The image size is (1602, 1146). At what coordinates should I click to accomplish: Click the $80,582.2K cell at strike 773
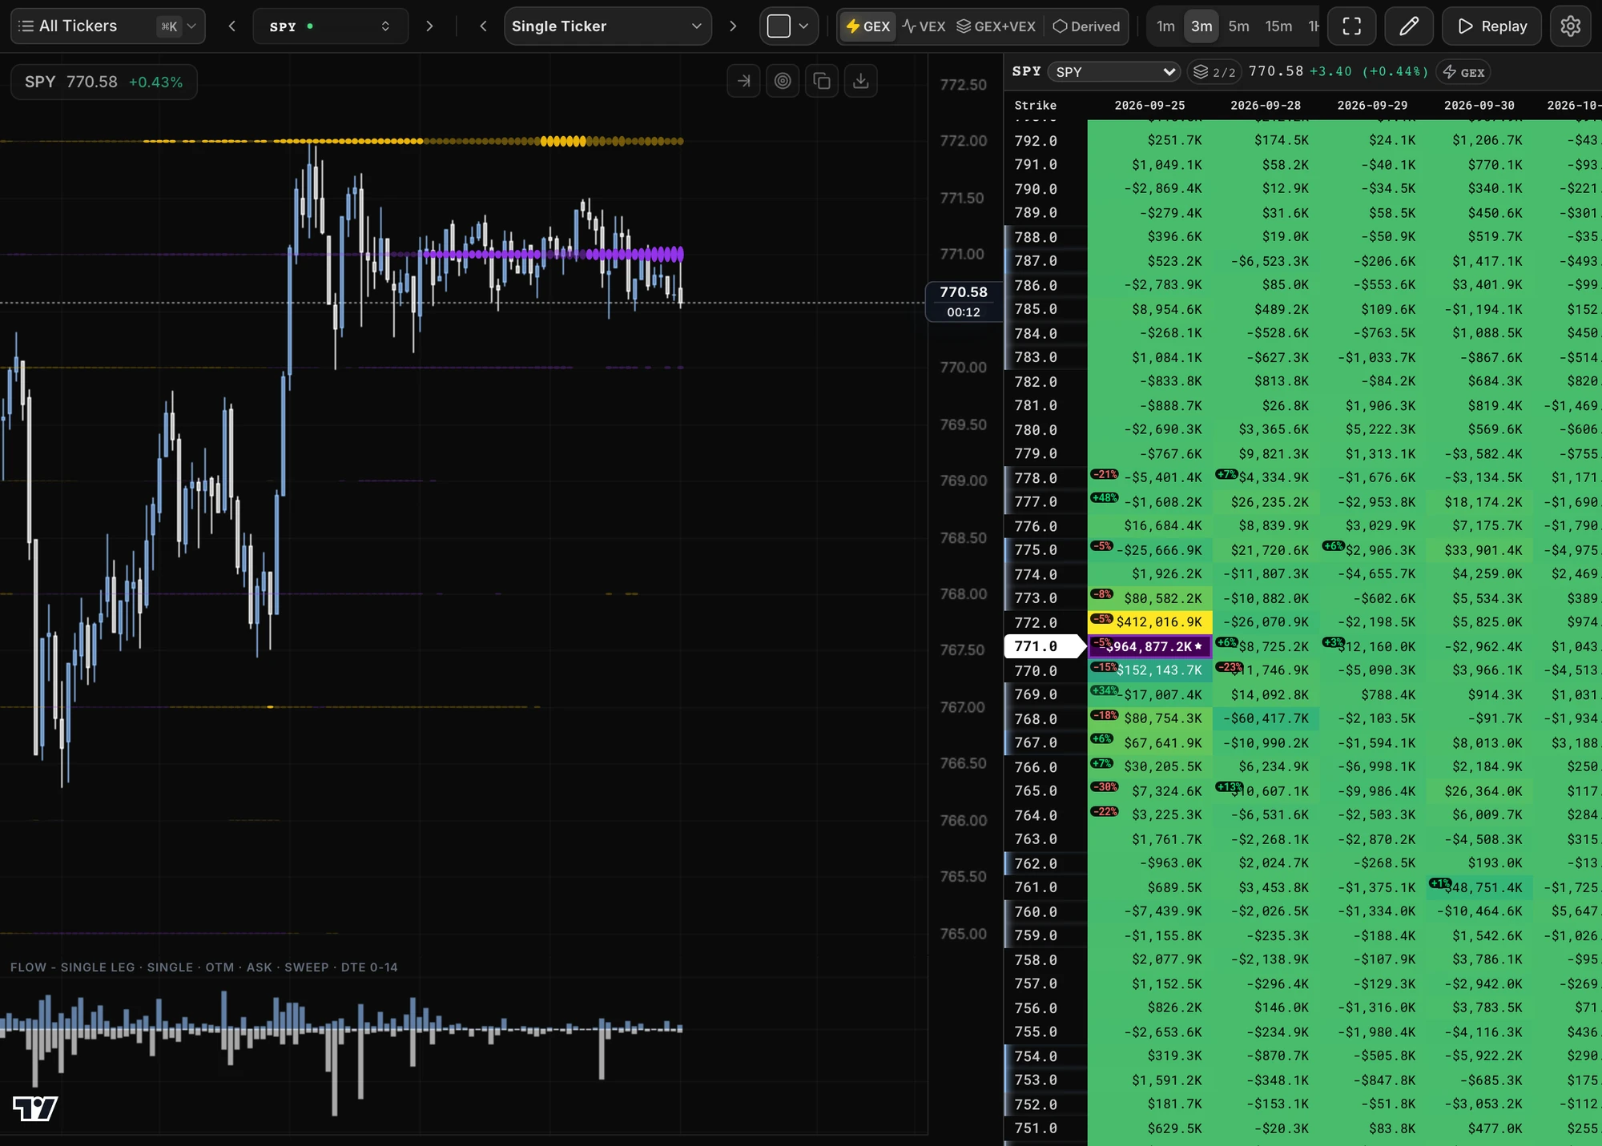(x=1149, y=598)
